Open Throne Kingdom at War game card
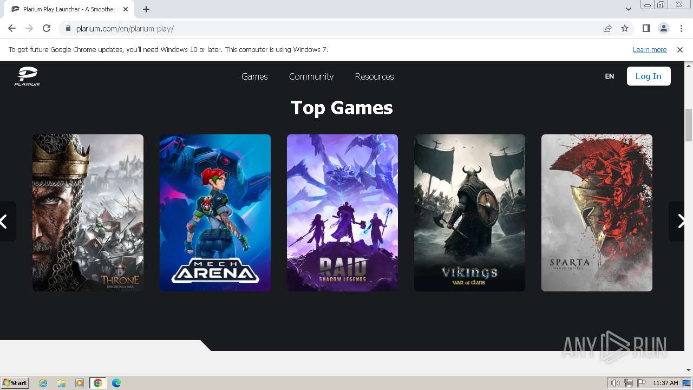693x390 pixels. (x=88, y=213)
